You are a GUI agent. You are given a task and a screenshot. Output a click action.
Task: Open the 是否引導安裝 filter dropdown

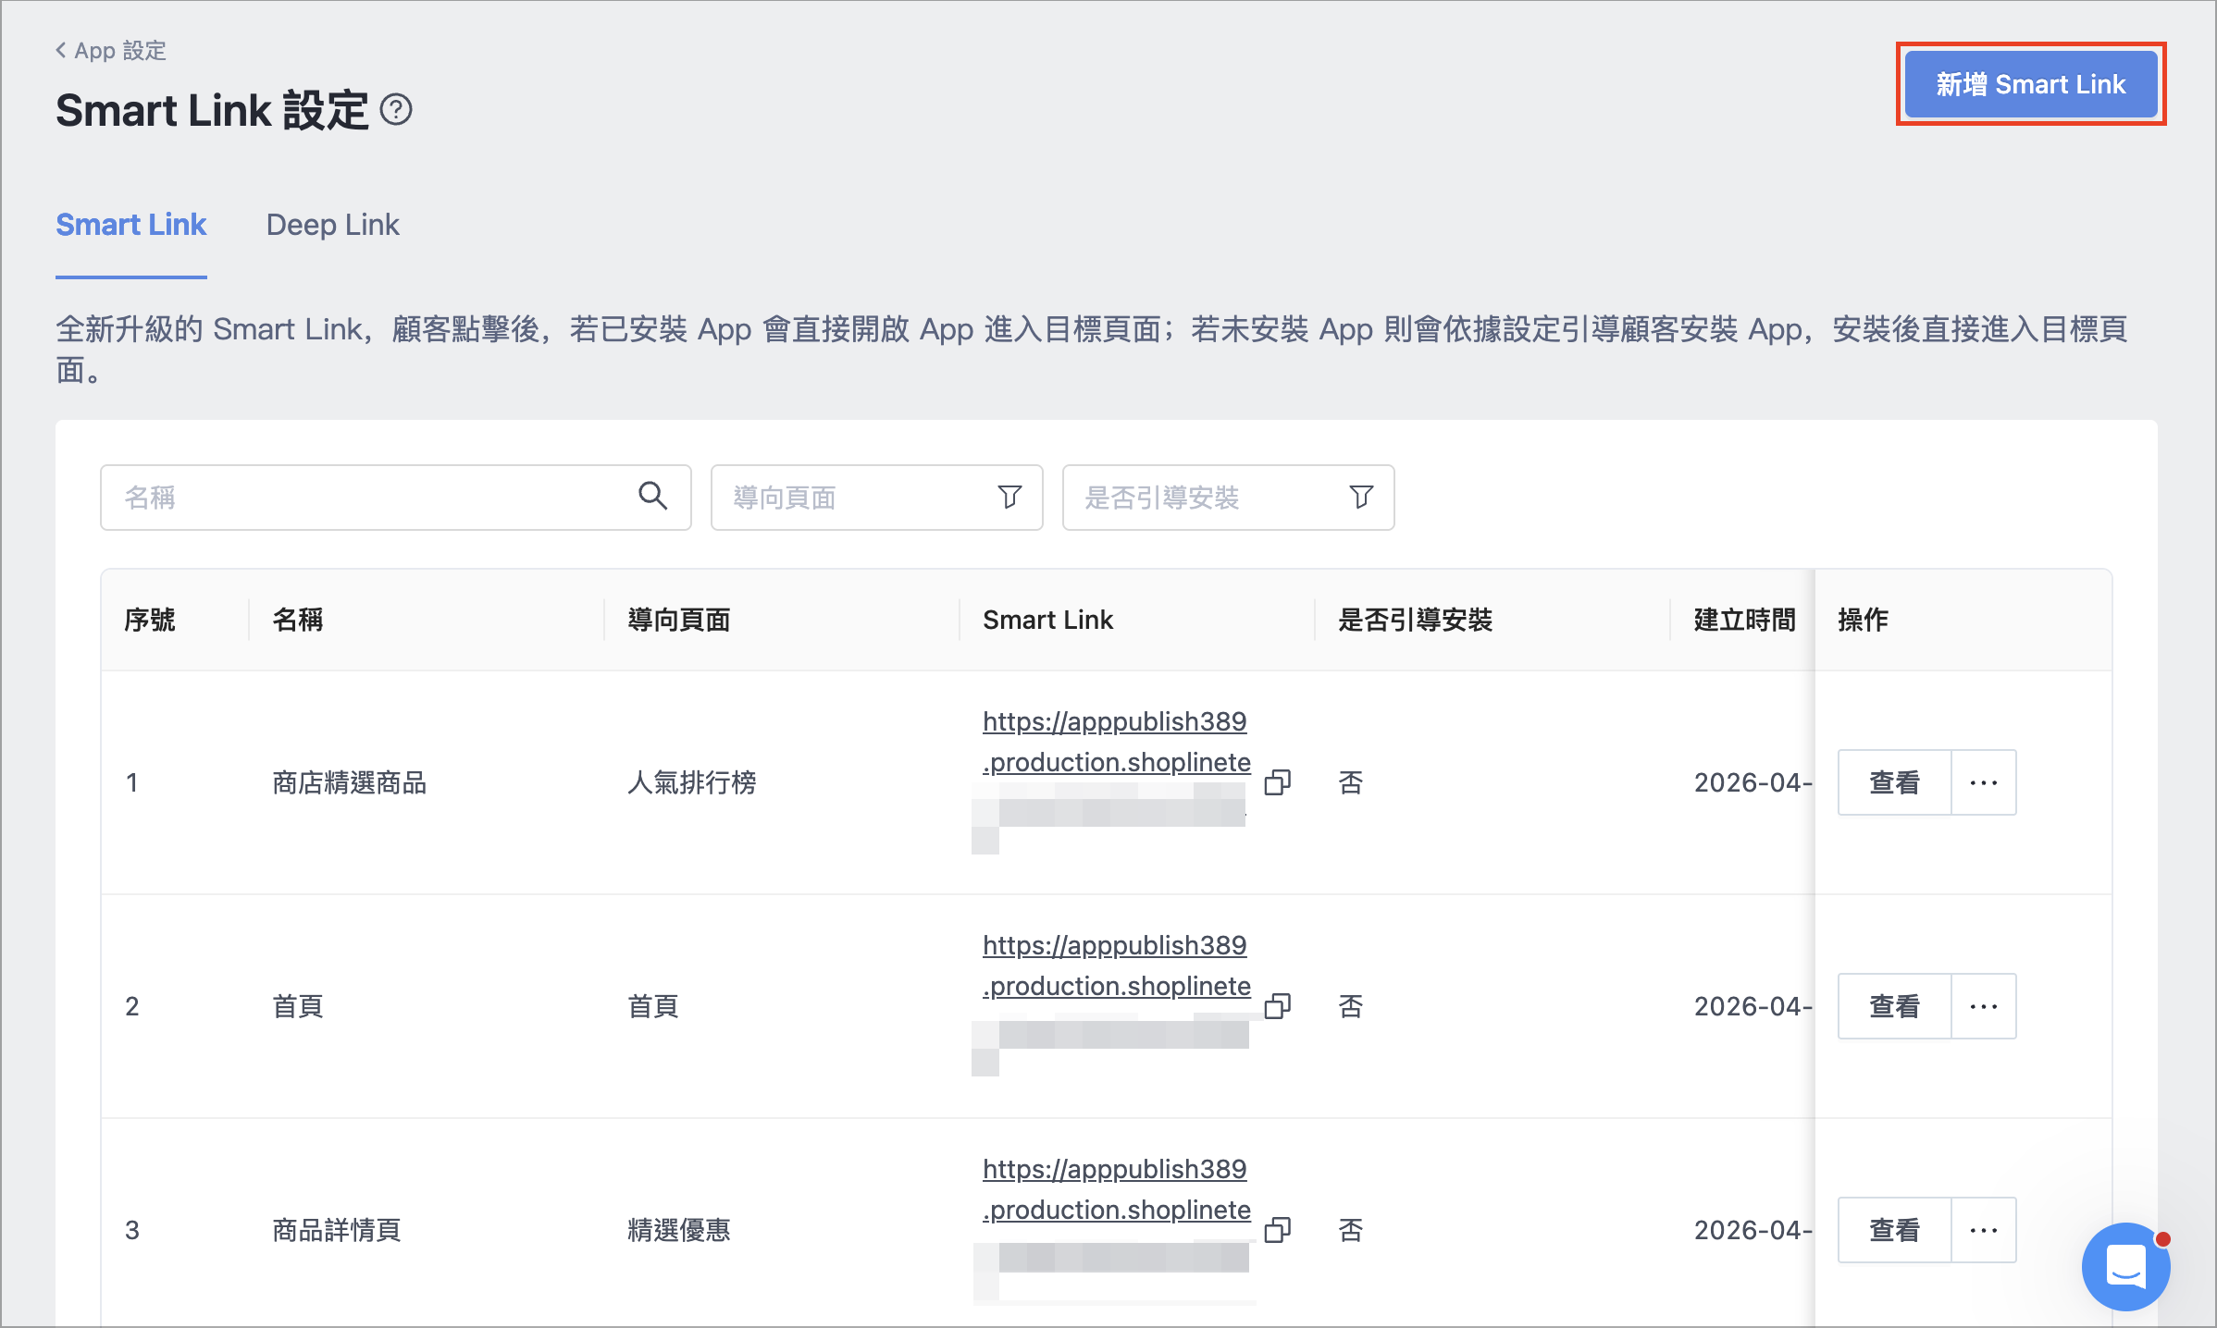coord(1229,498)
